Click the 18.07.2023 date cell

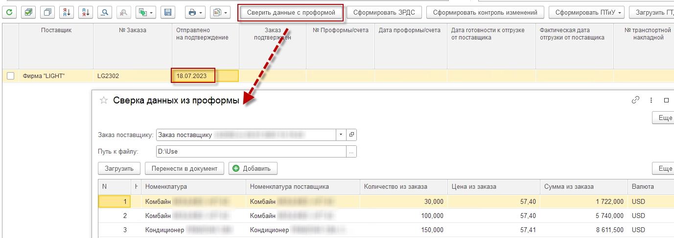pyautogui.click(x=205, y=76)
